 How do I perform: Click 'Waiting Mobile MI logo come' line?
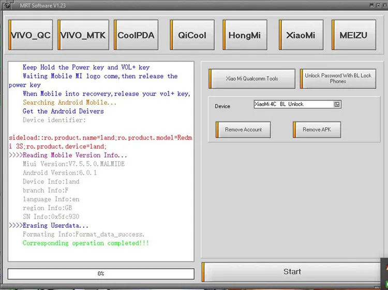93,80
